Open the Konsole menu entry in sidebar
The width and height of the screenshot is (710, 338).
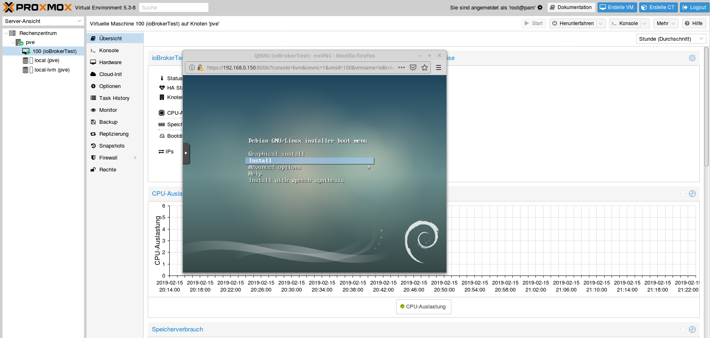tap(115, 50)
